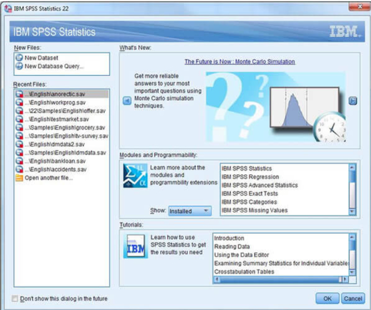Enable Don't show this dialog in the future
371x310 pixels.
(15, 299)
